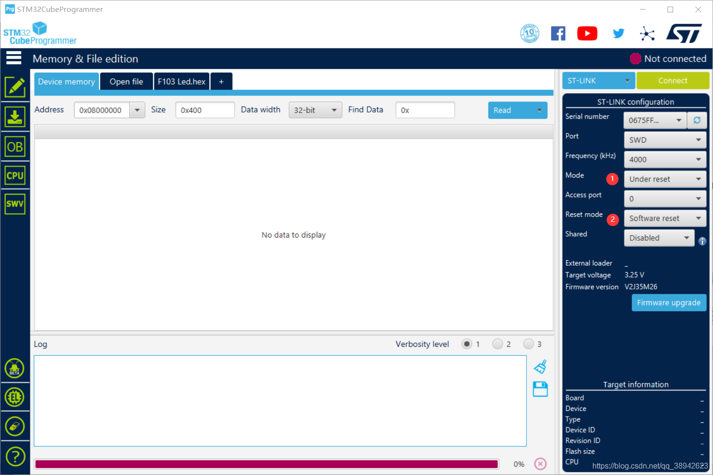Open the Port SWD dropdown
This screenshot has height=475, width=713.
pyautogui.click(x=665, y=140)
